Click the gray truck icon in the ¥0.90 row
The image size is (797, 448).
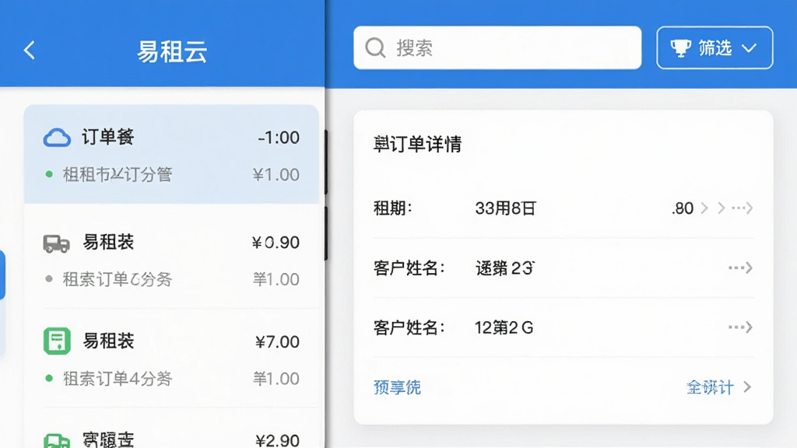coord(56,243)
